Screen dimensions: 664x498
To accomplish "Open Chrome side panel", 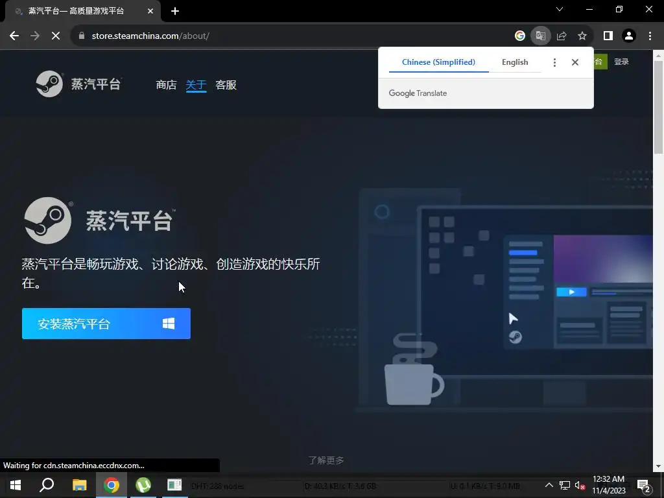I will [x=608, y=36].
